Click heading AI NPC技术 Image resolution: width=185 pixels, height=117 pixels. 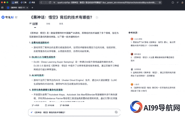38,75
